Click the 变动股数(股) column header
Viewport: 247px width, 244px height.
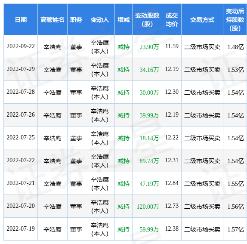147,20
